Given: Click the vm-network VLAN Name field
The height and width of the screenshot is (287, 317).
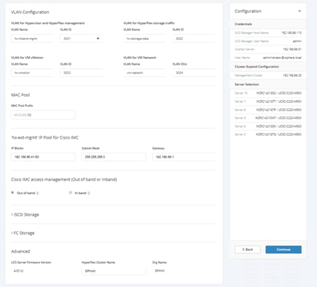Looking at the screenshot, I should (x=144, y=72).
